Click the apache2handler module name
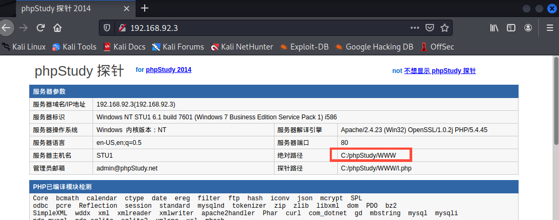This screenshot has height=220, width=559. (x=228, y=214)
